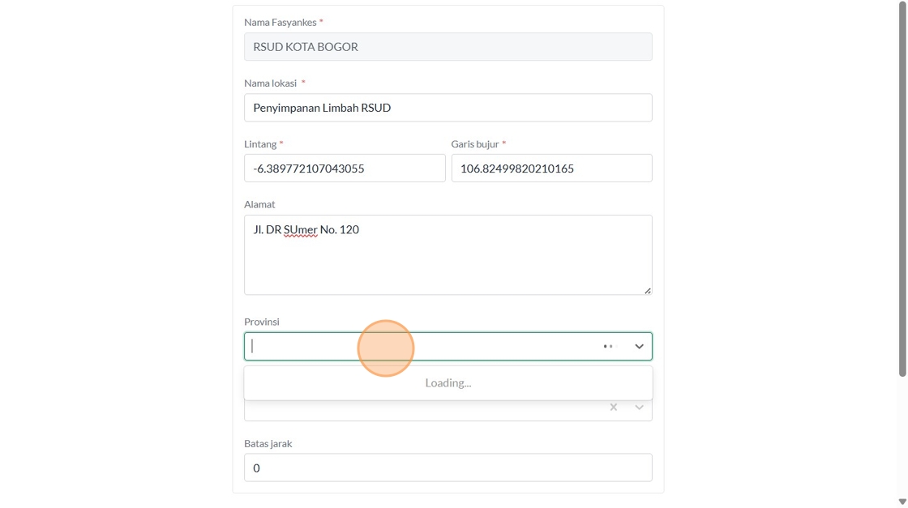Focus the Nama lokasi field
The image size is (908, 508).
tap(448, 108)
